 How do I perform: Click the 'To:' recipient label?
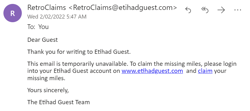click(31, 27)
